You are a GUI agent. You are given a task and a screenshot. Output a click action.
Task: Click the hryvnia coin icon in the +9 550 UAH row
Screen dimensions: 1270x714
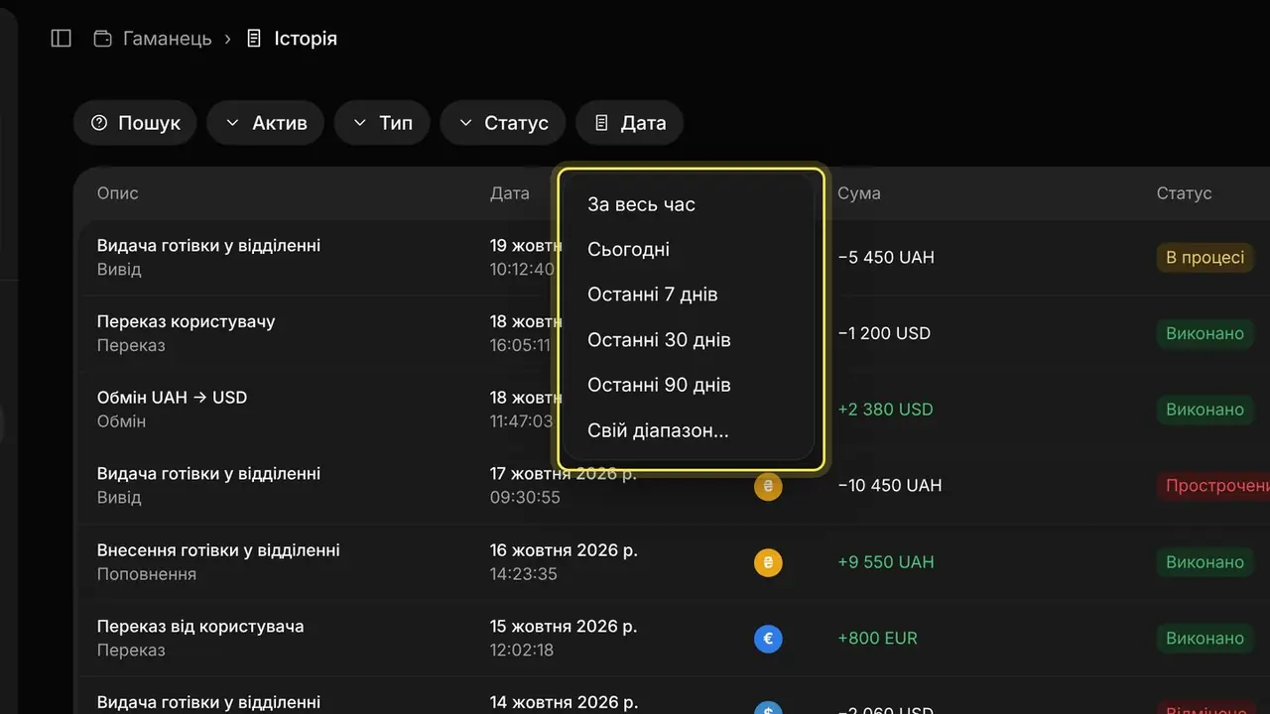point(768,562)
